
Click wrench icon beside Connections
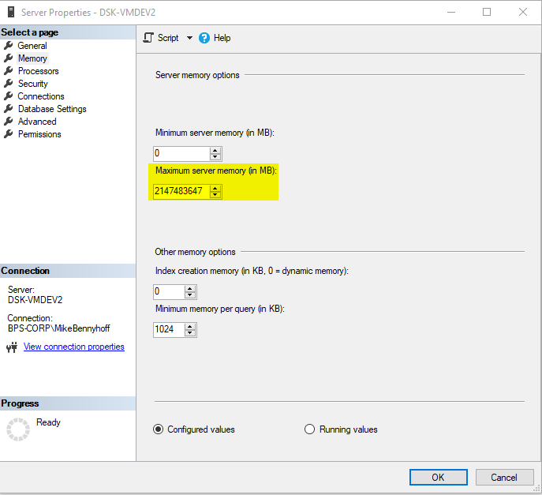[9, 96]
